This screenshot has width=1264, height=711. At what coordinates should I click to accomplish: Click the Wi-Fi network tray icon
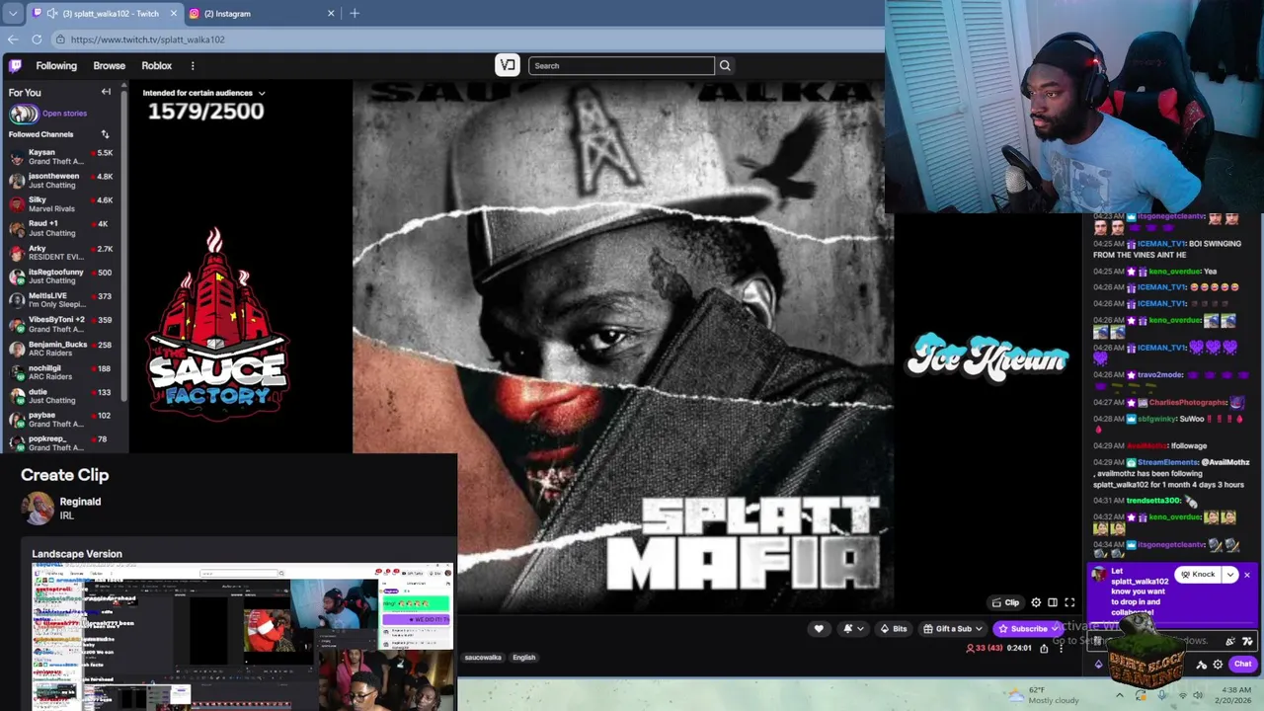(x=1183, y=695)
